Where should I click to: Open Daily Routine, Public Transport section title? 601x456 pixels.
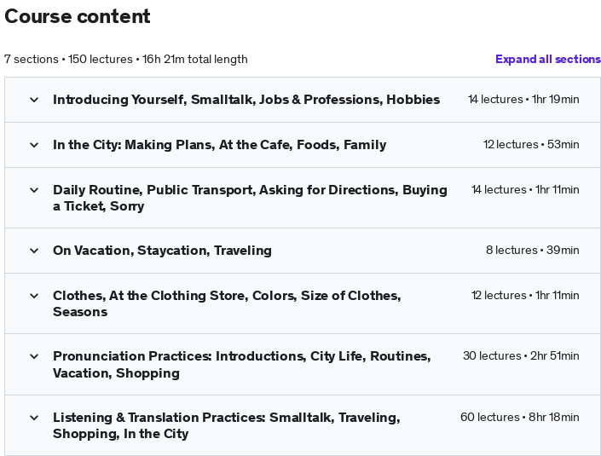[x=250, y=198]
